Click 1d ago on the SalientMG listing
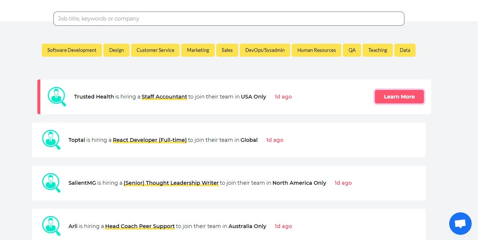 coord(343,183)
